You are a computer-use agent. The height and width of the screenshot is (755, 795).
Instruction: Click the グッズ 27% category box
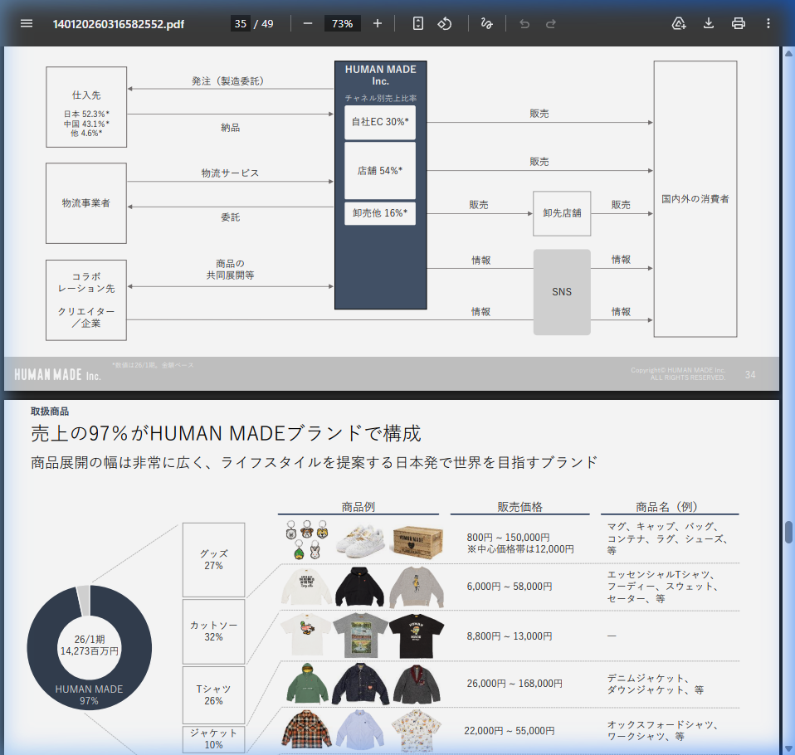coord(213,560)
